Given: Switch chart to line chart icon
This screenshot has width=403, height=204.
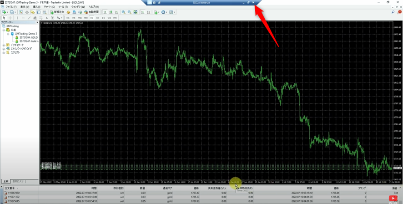Looking at the screenshot, I should 117,12.
